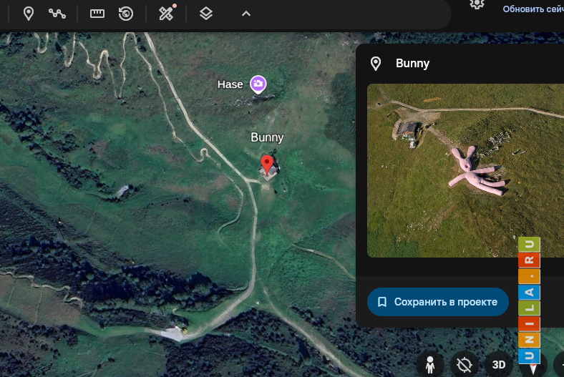Click the satellite tool with notification dot
The image size is (564, 377).
(167, 14)
